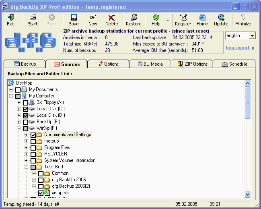
Task: Select the Sources tab
Action: click(67, 64)
